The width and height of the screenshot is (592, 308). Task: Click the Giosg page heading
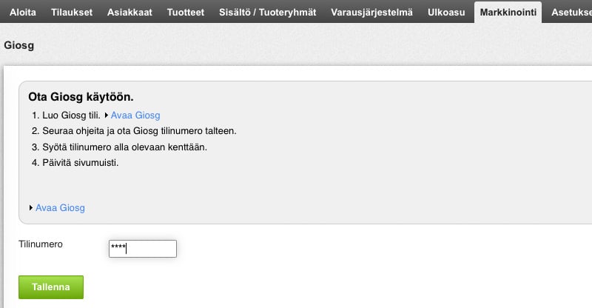click(19, 45)
